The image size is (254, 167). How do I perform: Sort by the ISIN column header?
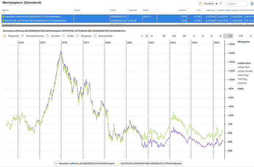[x=119, y=10]
